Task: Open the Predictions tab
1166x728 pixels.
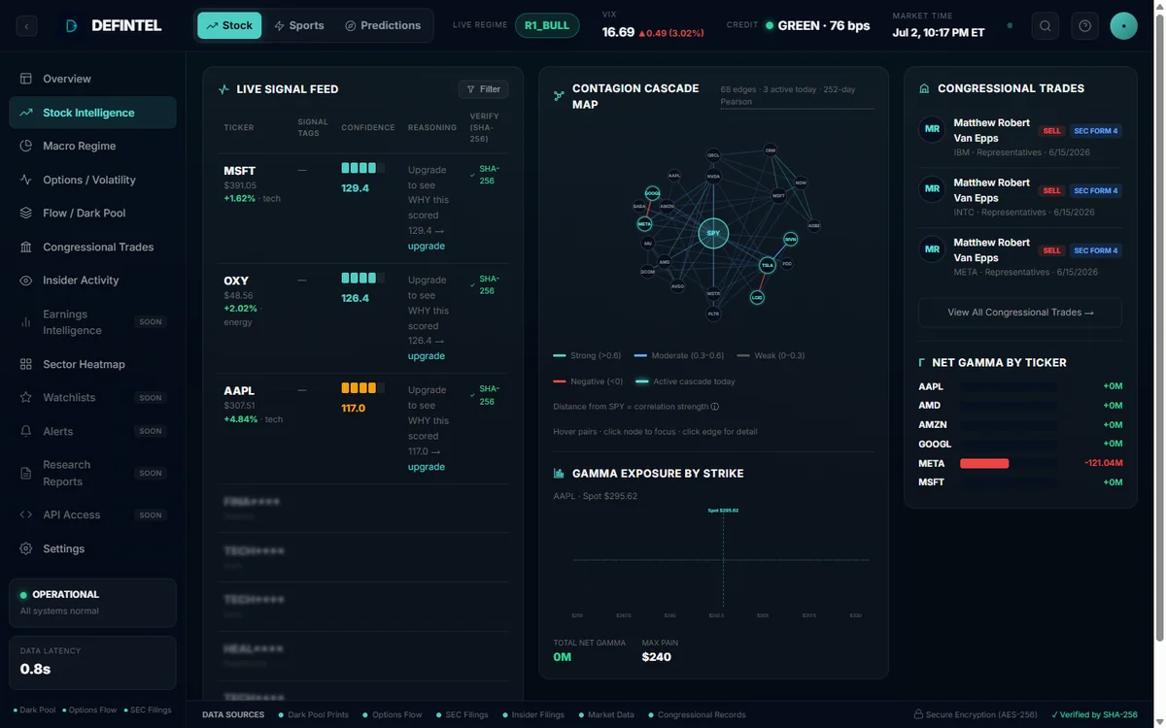Action: [383, 25]
